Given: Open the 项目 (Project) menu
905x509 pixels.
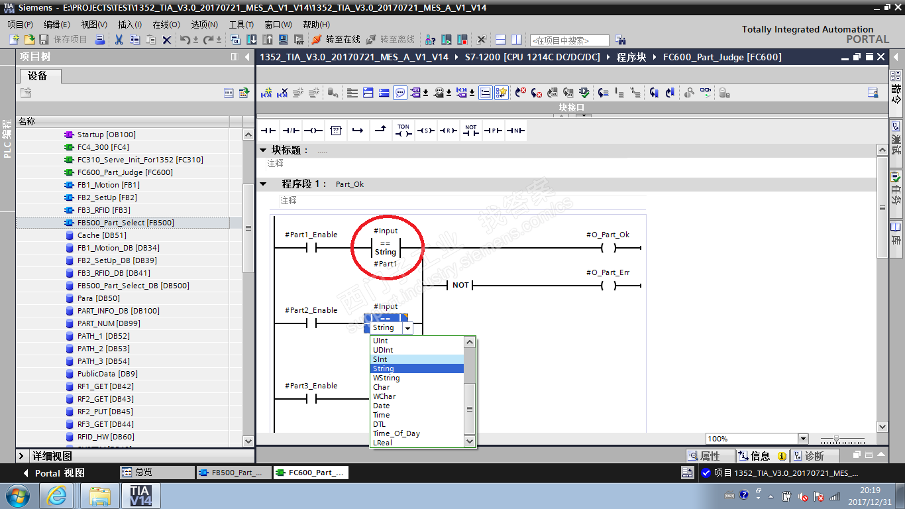Looking at the screenshot, I should pyautogui.click(x=20, y=25).
